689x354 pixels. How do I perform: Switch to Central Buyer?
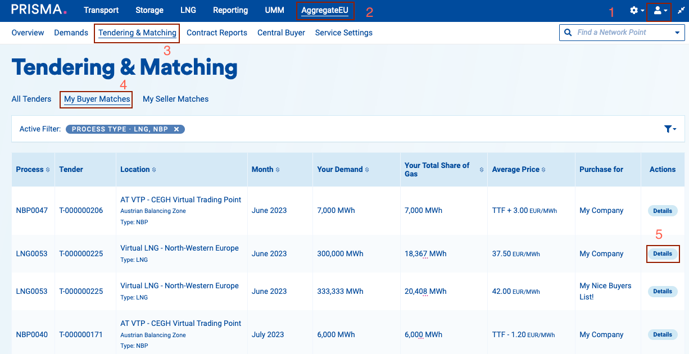[x=281, y=33]
